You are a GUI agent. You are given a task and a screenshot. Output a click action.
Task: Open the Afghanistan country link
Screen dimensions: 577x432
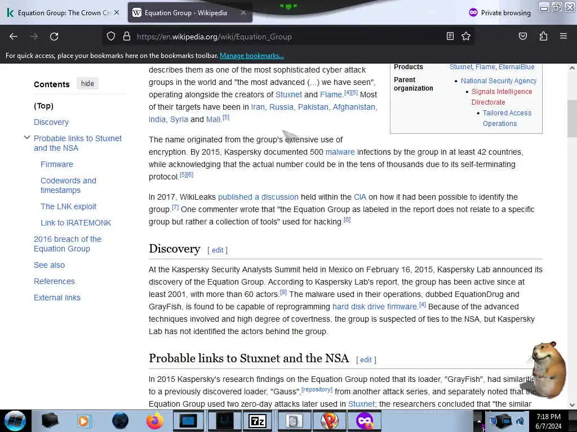pyautogui.click(x=354, y=107)
